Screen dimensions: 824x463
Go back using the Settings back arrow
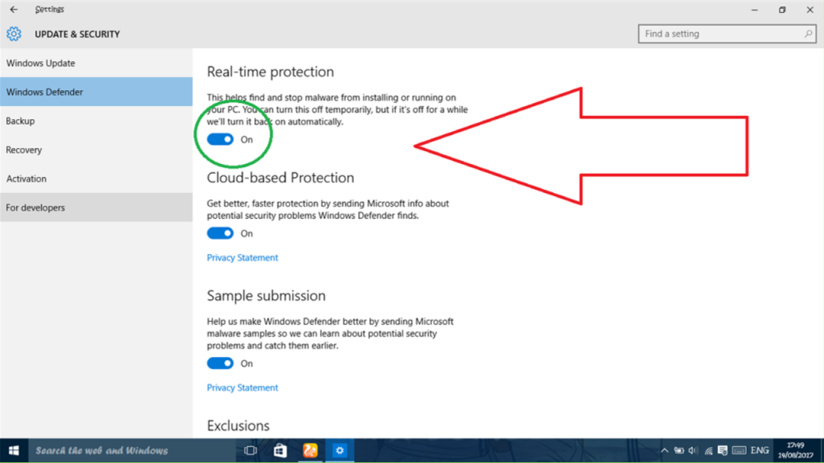[x=14, y=10]
